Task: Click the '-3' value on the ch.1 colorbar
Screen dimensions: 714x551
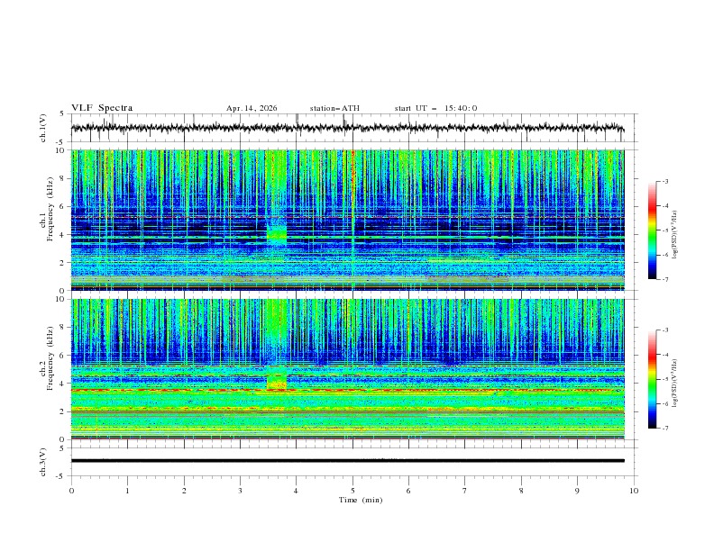Action: (664, 181)
